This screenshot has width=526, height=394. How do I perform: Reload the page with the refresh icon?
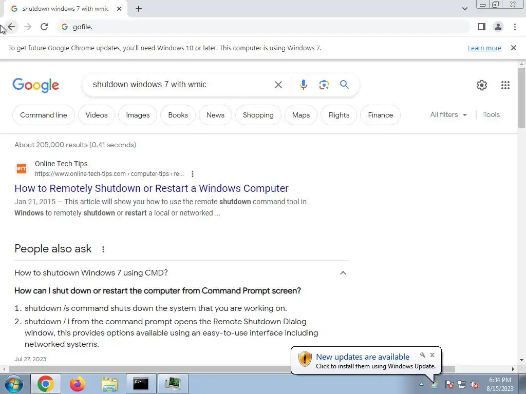(x=44, y=27)
